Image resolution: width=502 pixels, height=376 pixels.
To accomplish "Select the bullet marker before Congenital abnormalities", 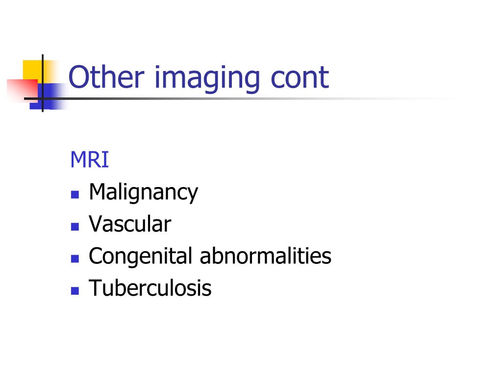I will [x=75, y=258].
